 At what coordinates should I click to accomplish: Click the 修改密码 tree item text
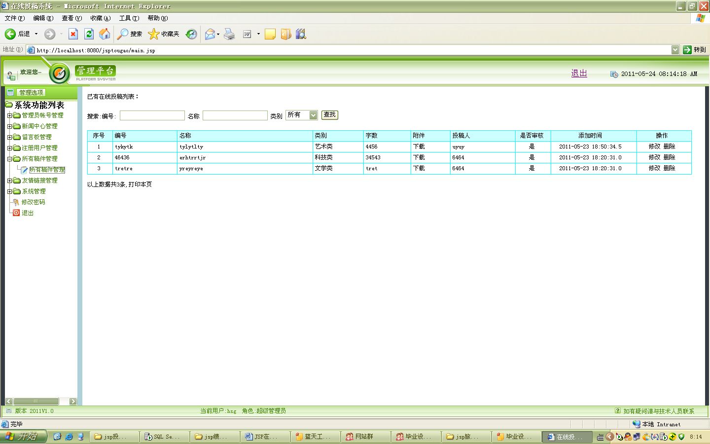(x=34, y=202)
